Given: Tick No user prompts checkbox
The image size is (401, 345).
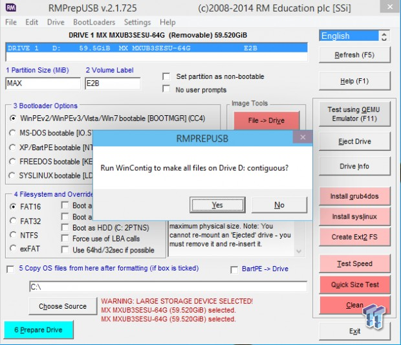Looking at the screenshot, I should click(x=166, y=89).
